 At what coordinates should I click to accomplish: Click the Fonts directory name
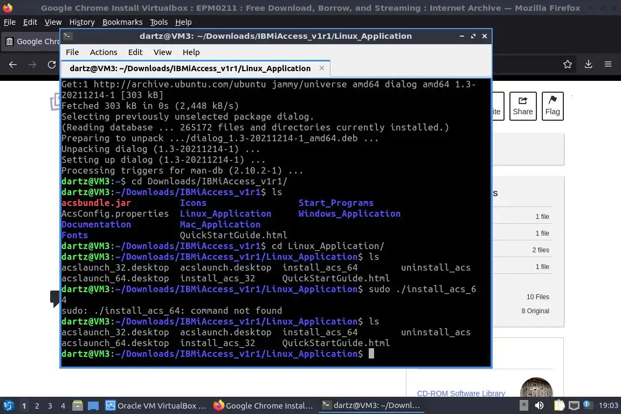click(x=75, y=235)
